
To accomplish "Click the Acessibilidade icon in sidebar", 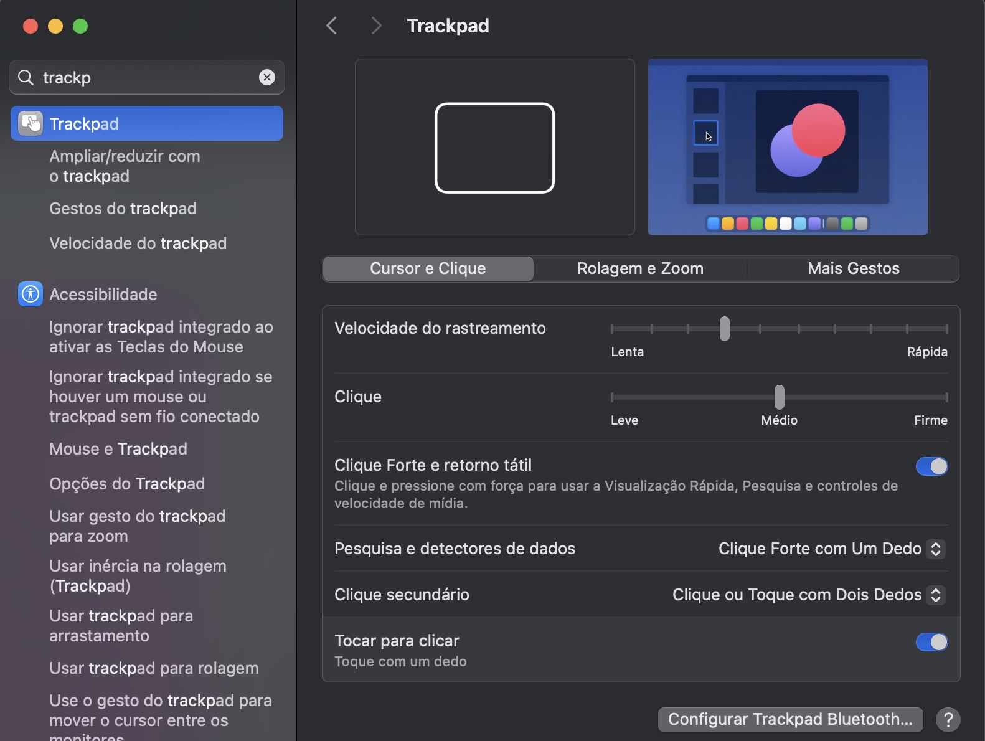I will click(x=31, y=294).
